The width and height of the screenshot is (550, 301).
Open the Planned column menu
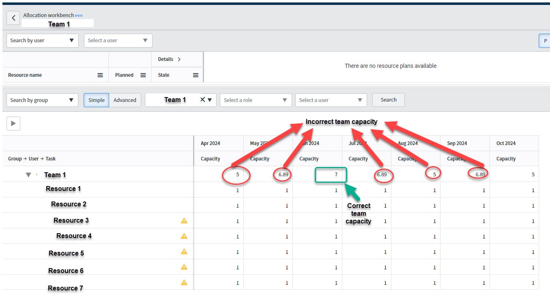pos(143,75)
